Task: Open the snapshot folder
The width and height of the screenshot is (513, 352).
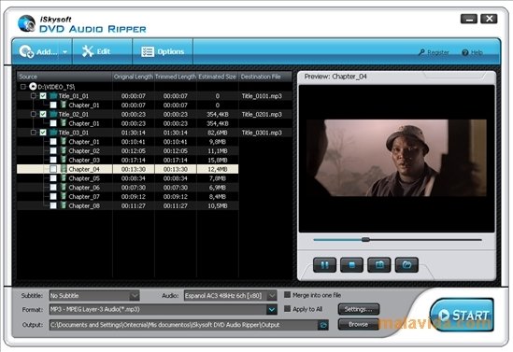Action: point(406,265)
